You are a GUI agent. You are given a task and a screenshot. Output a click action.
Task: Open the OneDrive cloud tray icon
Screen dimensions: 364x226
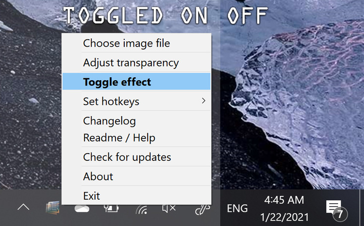[x=82, y=209]
